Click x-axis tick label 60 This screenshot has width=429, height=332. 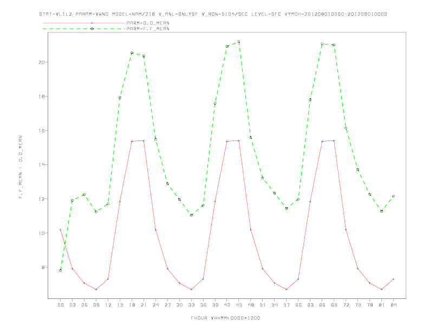point(298,305)
